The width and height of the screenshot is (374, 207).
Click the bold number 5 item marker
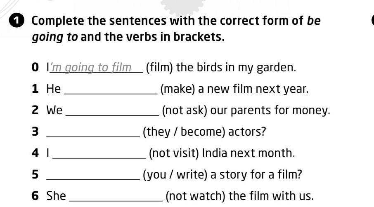click(35, 174)
